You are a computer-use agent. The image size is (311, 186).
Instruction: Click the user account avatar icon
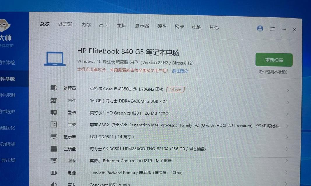click(260, 28)
